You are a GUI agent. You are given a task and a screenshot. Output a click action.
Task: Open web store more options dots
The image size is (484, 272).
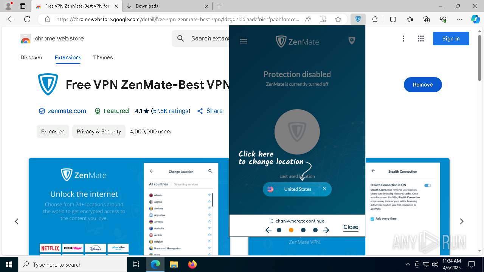(x=403, y=39)
